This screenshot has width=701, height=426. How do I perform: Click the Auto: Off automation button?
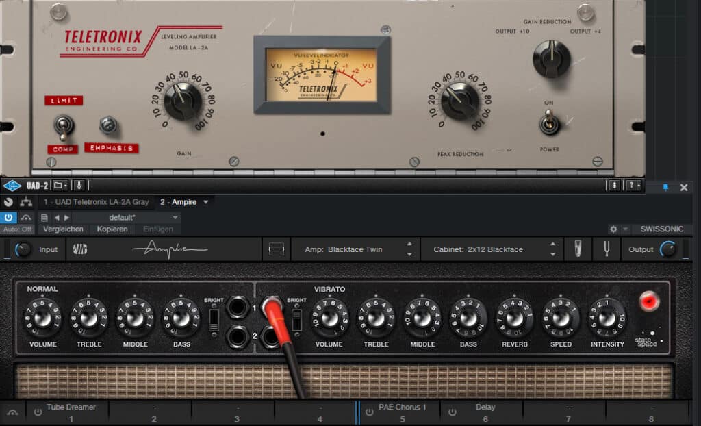17,229
